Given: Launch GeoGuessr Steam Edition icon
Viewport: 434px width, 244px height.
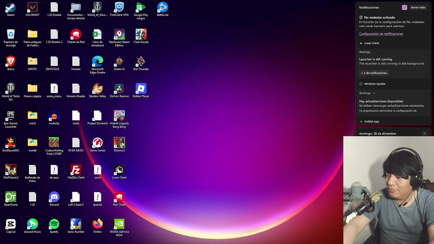Looking at the screenshot, I should click(x=119, y=38).
